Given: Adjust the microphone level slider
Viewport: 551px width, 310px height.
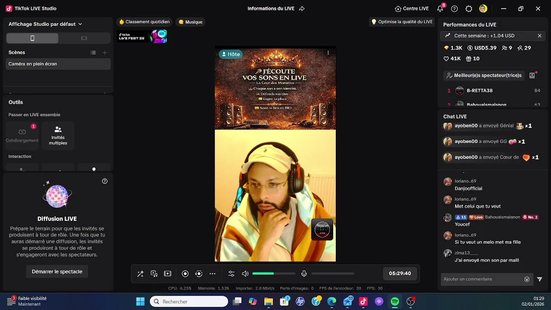Looking at the screenshot, I should (x=333, y=274).
